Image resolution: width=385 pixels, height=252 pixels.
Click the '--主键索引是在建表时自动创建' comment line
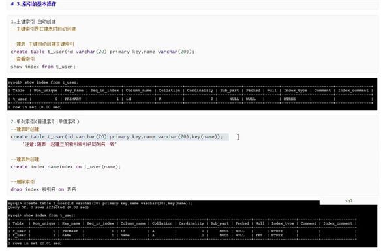pos(43,29)
